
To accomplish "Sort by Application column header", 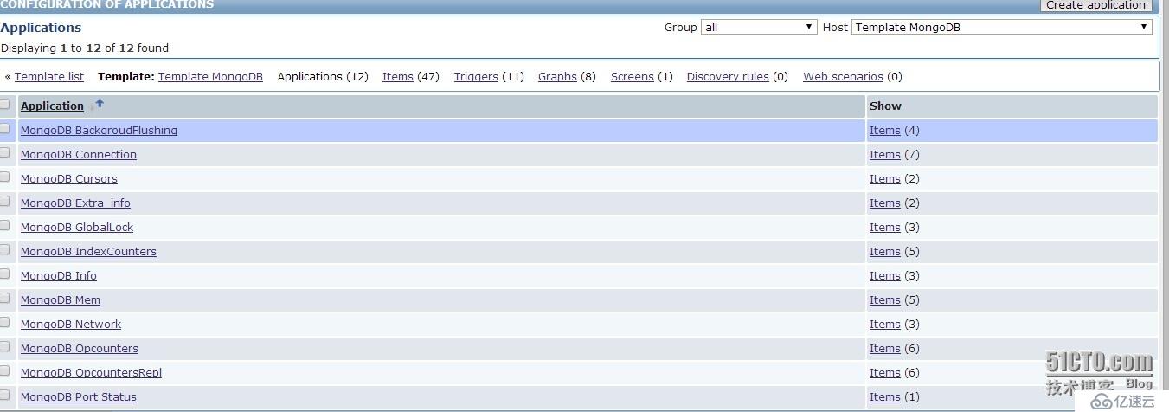I will [52, 106].
